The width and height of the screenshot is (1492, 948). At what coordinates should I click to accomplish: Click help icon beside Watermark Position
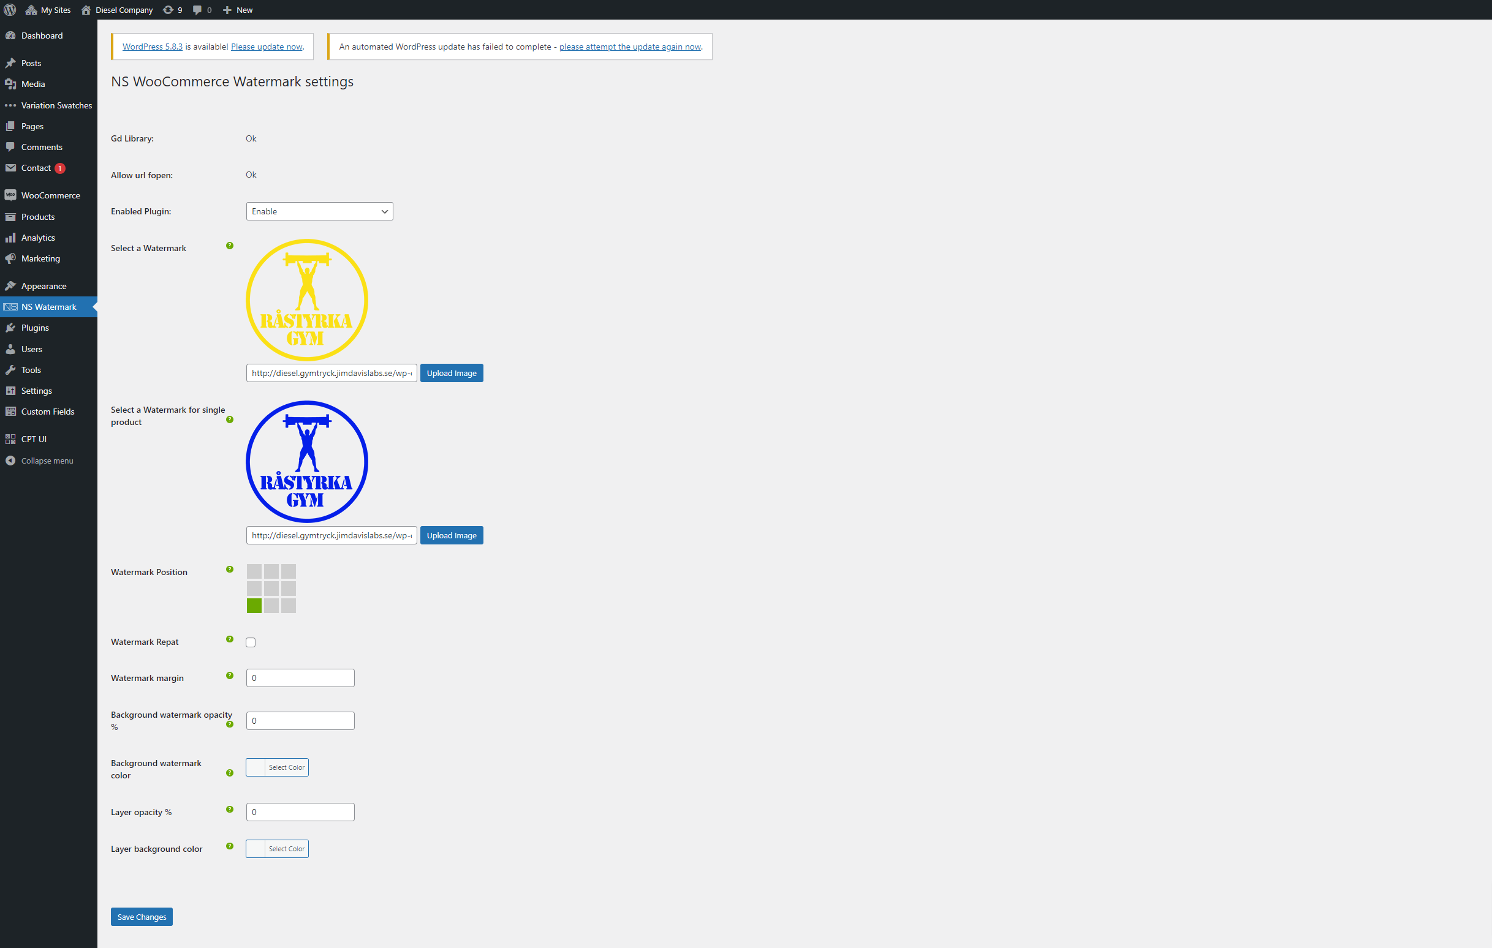[x=230, y=569]
